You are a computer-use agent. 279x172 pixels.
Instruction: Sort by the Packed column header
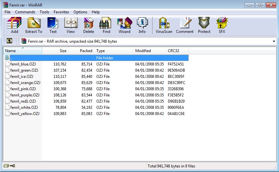click(x=81, y=51)
